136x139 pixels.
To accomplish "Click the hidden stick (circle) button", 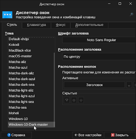I will click(x=74, y=100).
